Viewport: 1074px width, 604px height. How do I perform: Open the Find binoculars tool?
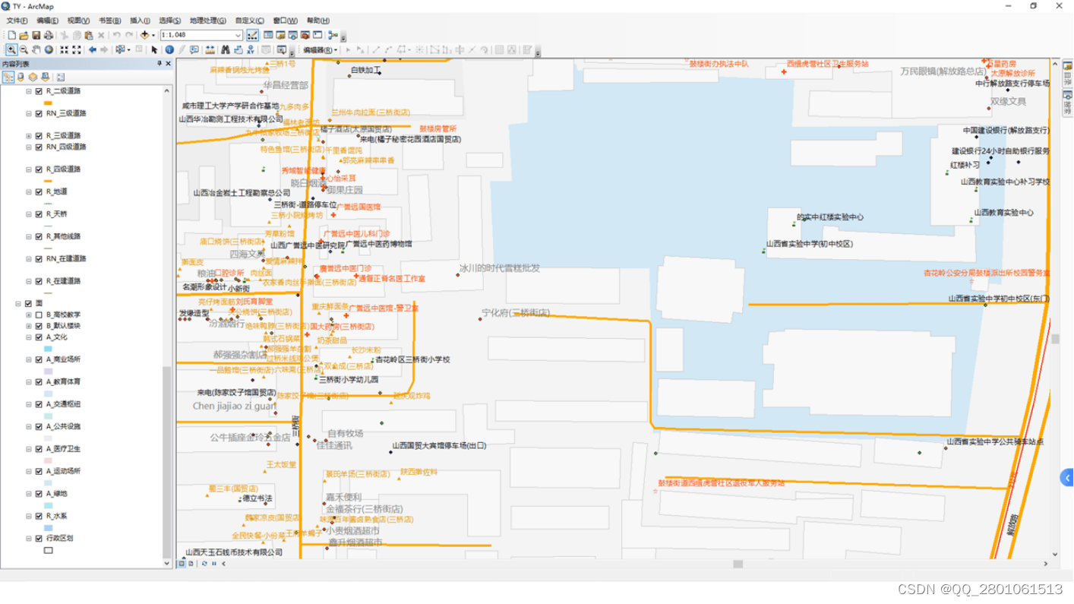point(226,50)
